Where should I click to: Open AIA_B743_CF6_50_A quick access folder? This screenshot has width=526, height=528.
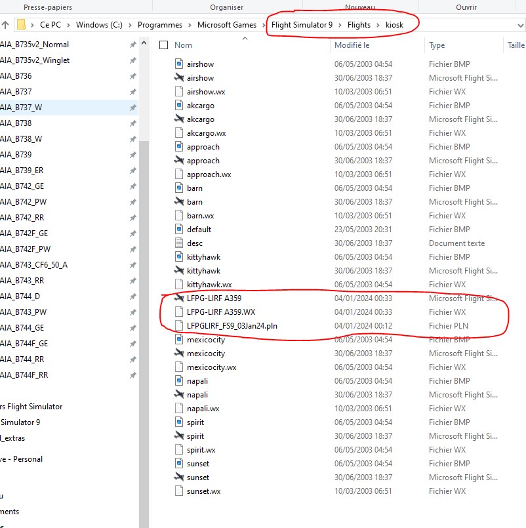(x=33, y=265)
